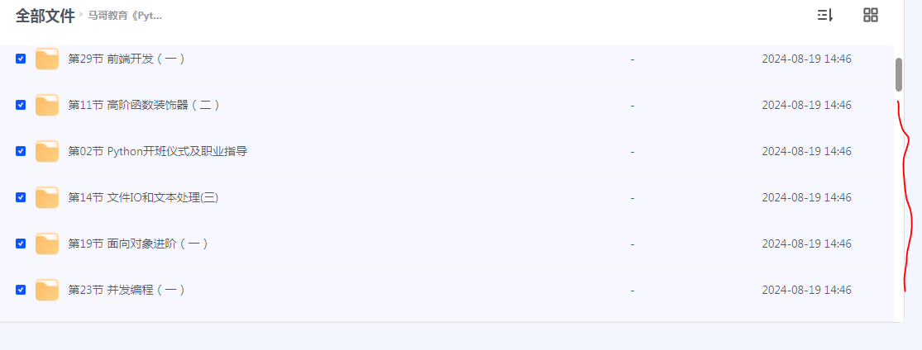Open folder 第23节 并发编程（一）
The image size is (922, 350).
127,290
